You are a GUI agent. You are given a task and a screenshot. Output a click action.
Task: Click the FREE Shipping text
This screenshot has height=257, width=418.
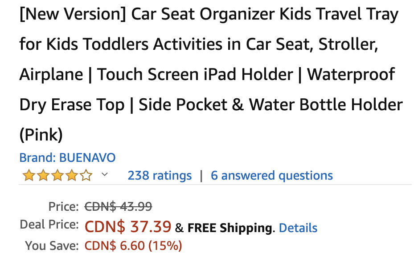pos(230,228)
